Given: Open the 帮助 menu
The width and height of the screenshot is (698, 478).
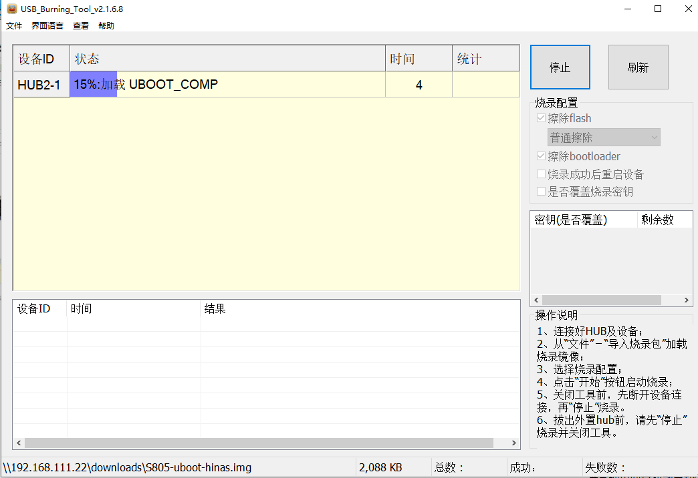Looking at the screenshot, I should point(106,26).
